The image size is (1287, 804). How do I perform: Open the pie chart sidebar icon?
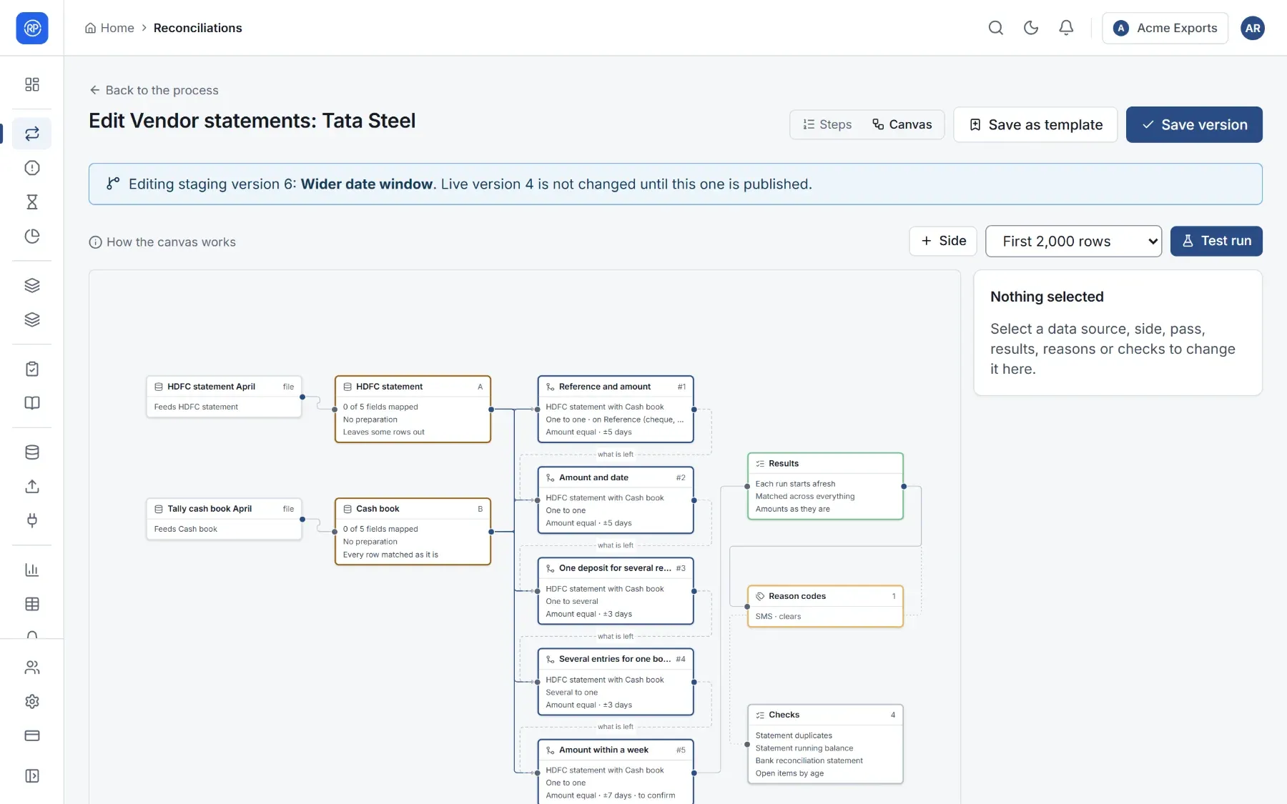pyautogui.click(x=32, y=237)
